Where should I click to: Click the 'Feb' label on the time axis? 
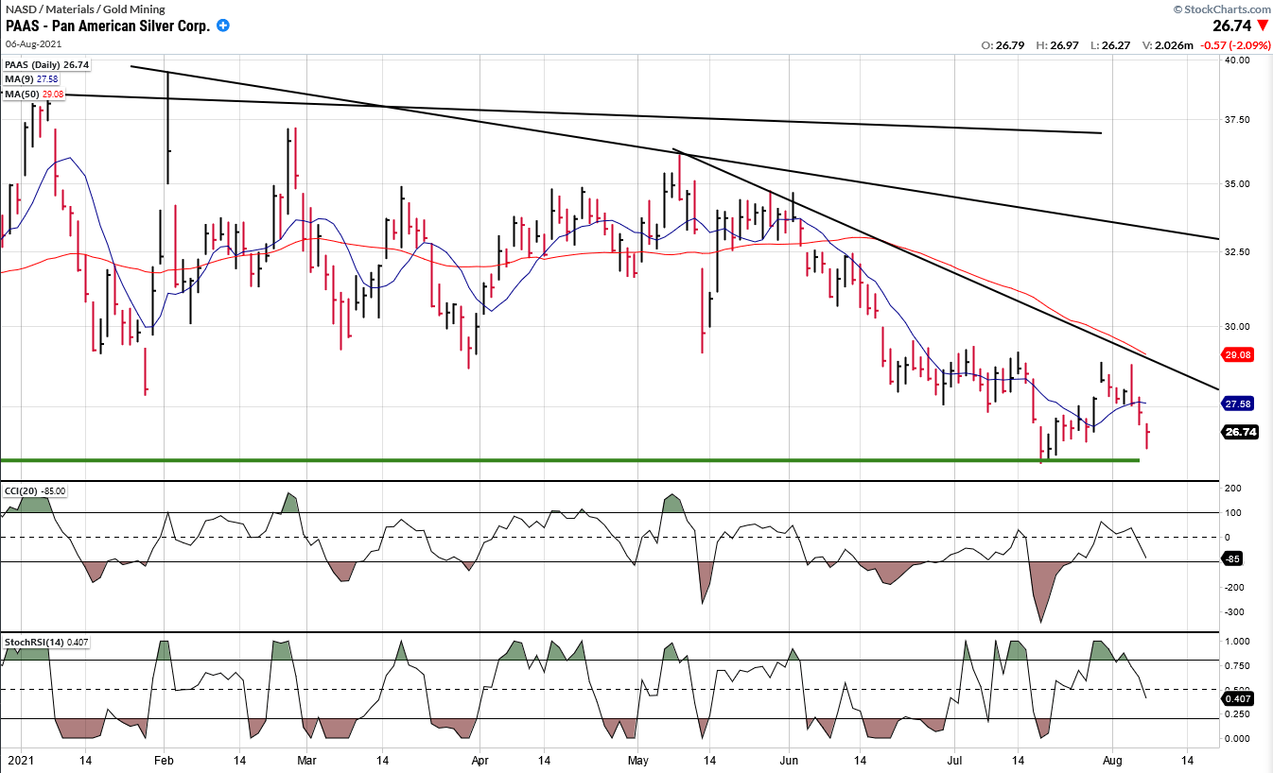pos(164,760)
